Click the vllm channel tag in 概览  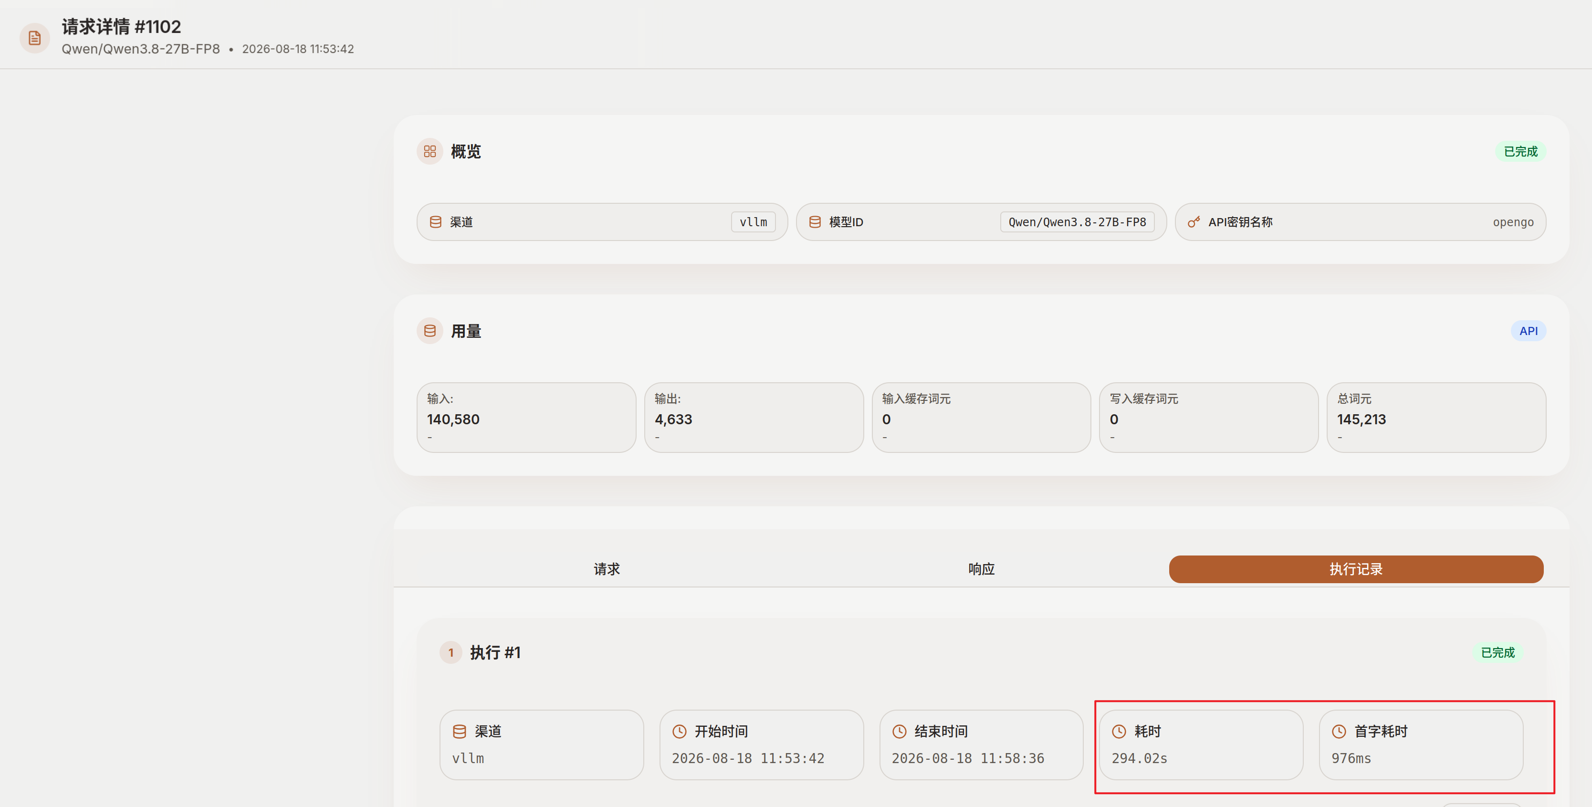[754, 222]
